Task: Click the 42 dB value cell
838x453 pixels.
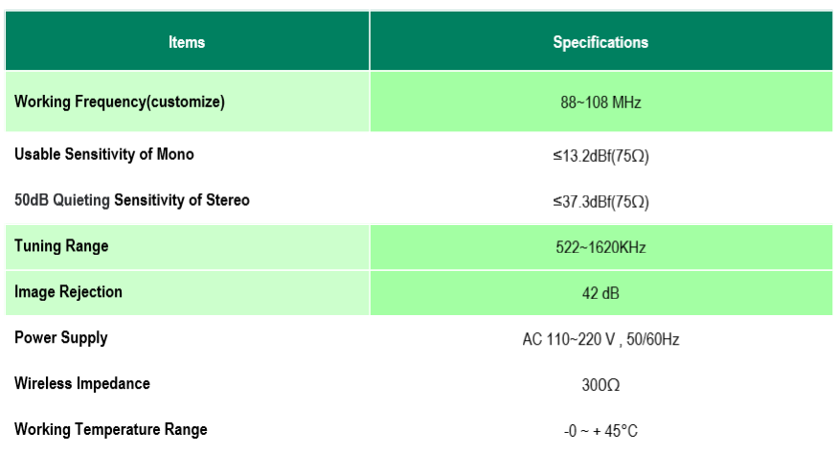Action: point(600,293)
